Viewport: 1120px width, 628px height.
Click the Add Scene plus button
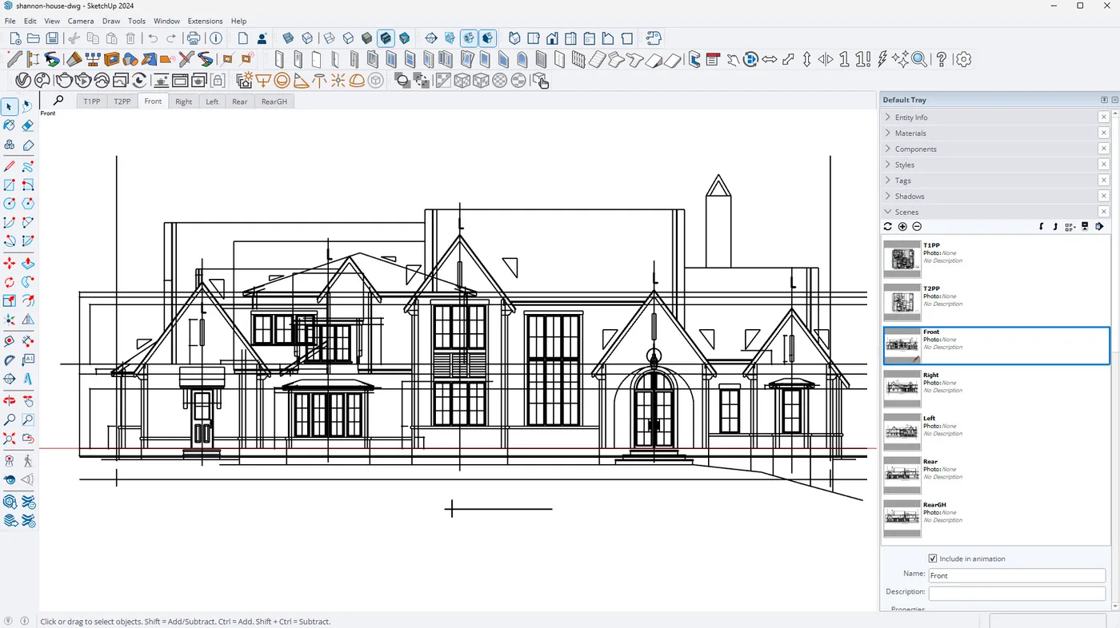click(902, 226)
